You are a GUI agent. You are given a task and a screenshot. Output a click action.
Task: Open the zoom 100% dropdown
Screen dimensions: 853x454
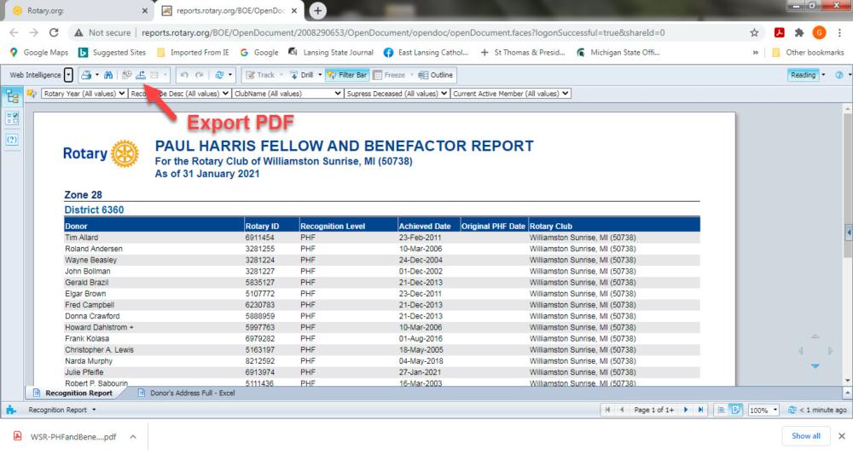[x=775, y=410]
